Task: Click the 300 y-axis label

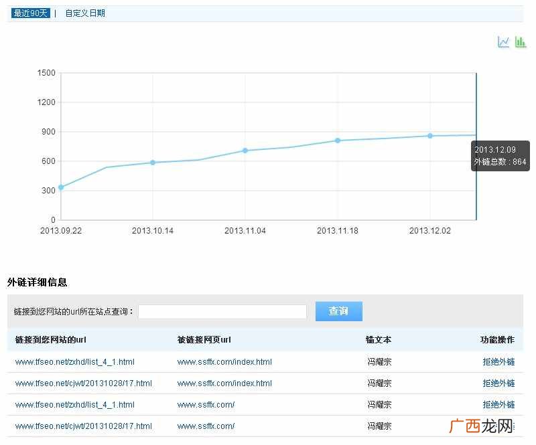Action: click(x=48, y=191)
